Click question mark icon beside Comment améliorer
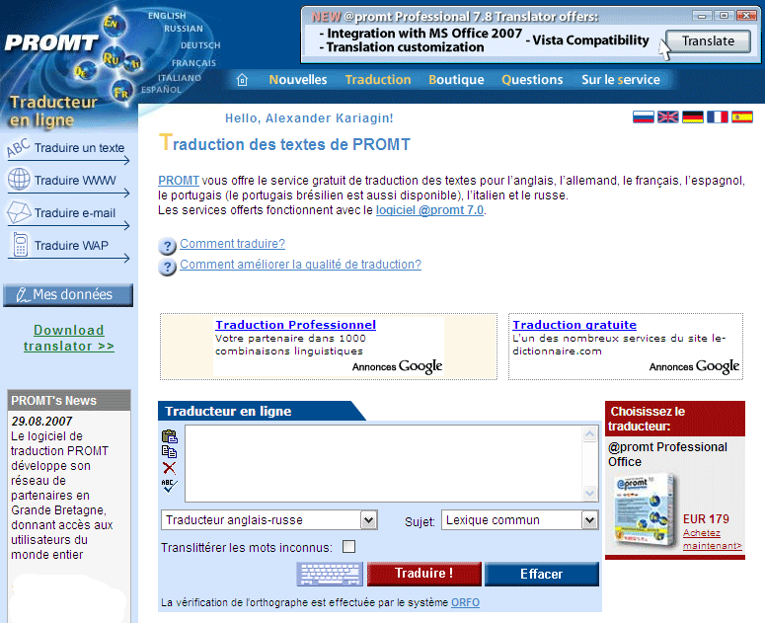This screenshot has height=623, width=765. [168, 267]
